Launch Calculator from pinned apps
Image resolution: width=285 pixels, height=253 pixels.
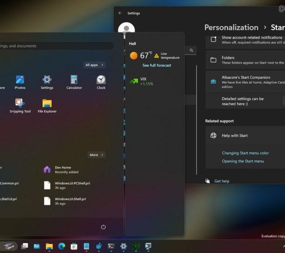coord(74,82)
